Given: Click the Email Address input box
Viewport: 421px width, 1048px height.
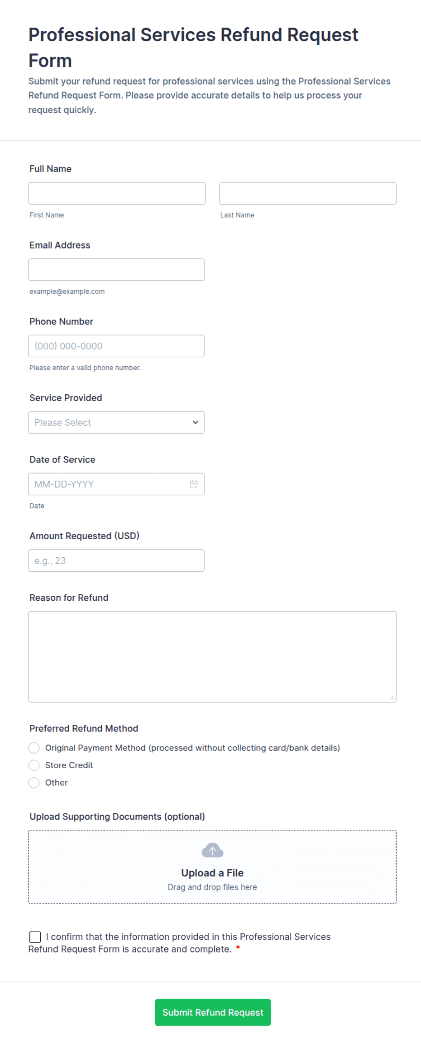Looking at the screenshot, I should point(116,270).
